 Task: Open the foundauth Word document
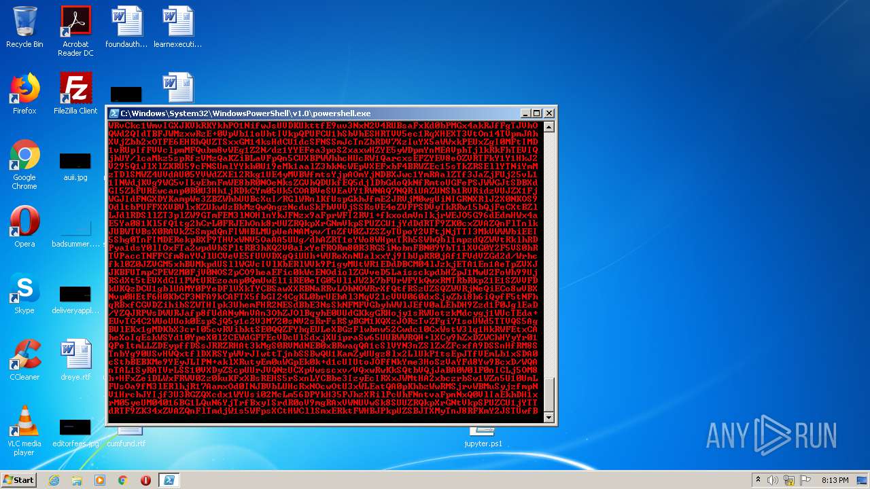pyautogui.click(x=126, y=27)
